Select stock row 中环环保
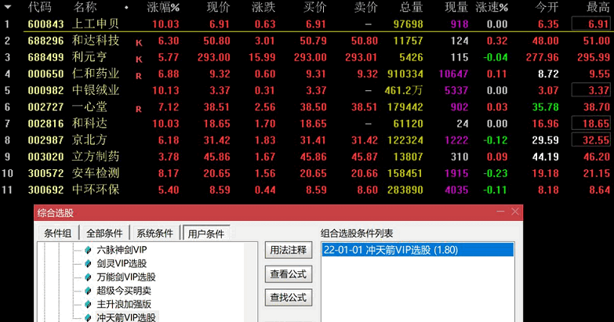 point(307,190)
